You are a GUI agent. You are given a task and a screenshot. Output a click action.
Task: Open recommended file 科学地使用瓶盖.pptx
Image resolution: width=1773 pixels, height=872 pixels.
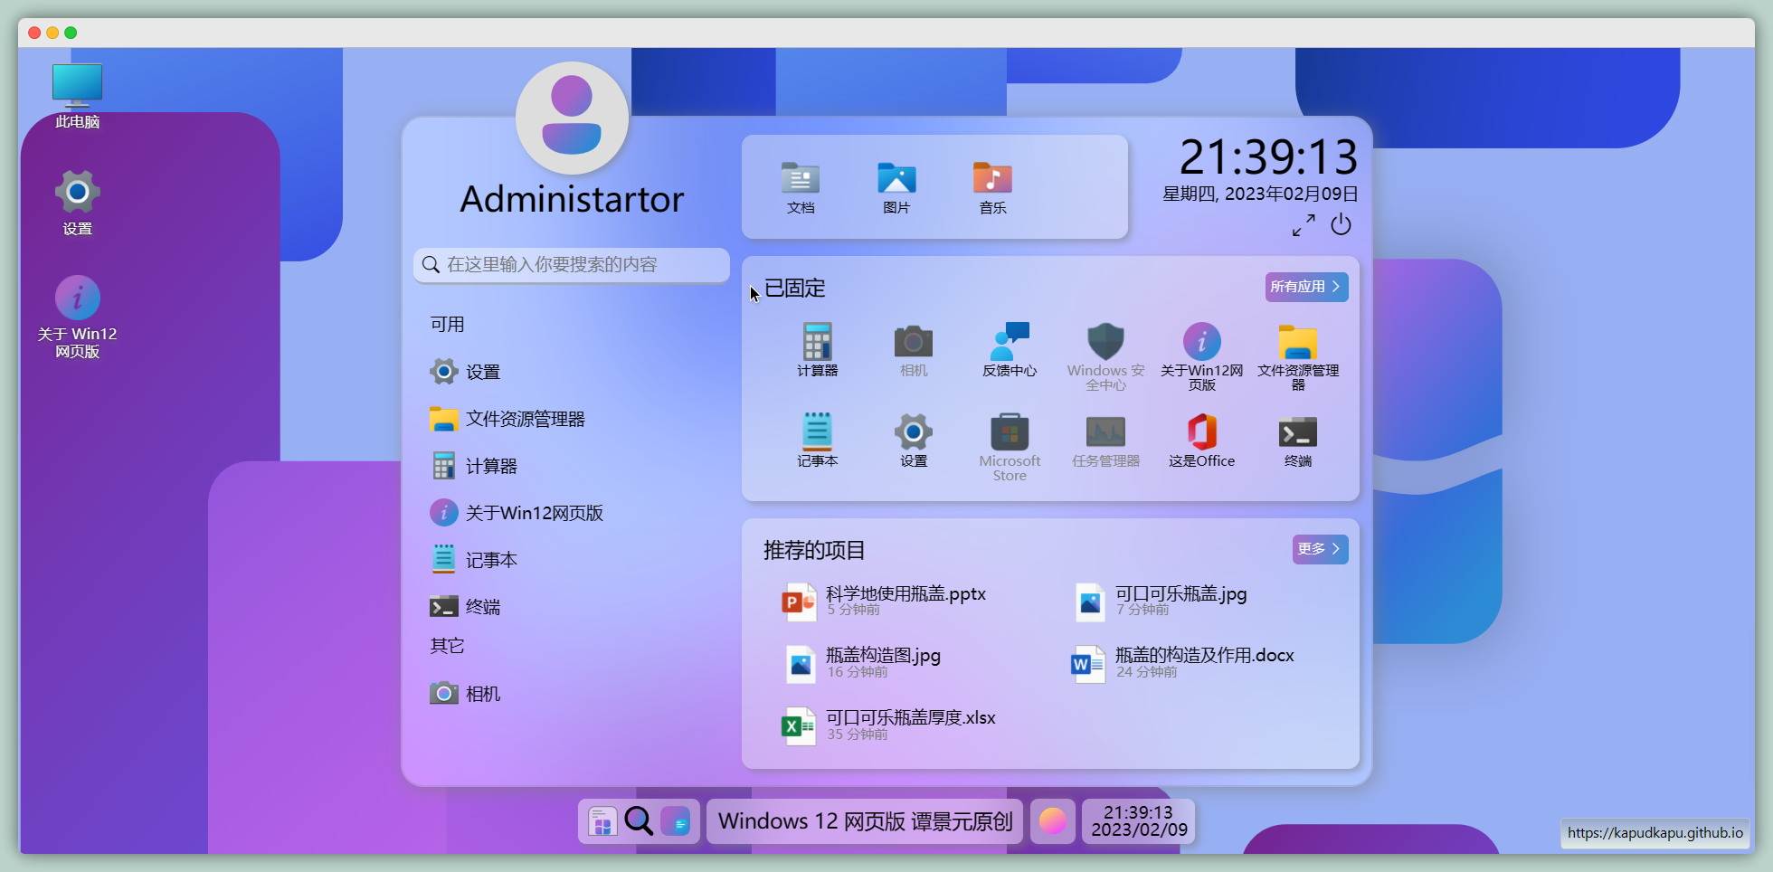[x=905, y=601]
